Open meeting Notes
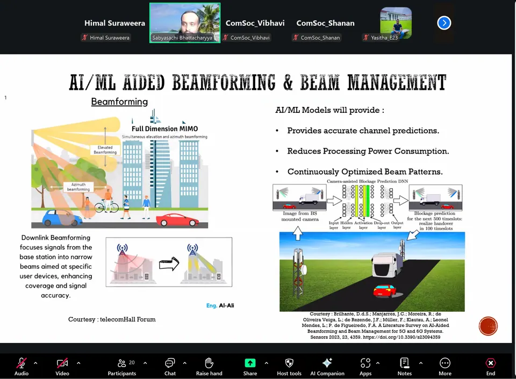 point(404,366)
